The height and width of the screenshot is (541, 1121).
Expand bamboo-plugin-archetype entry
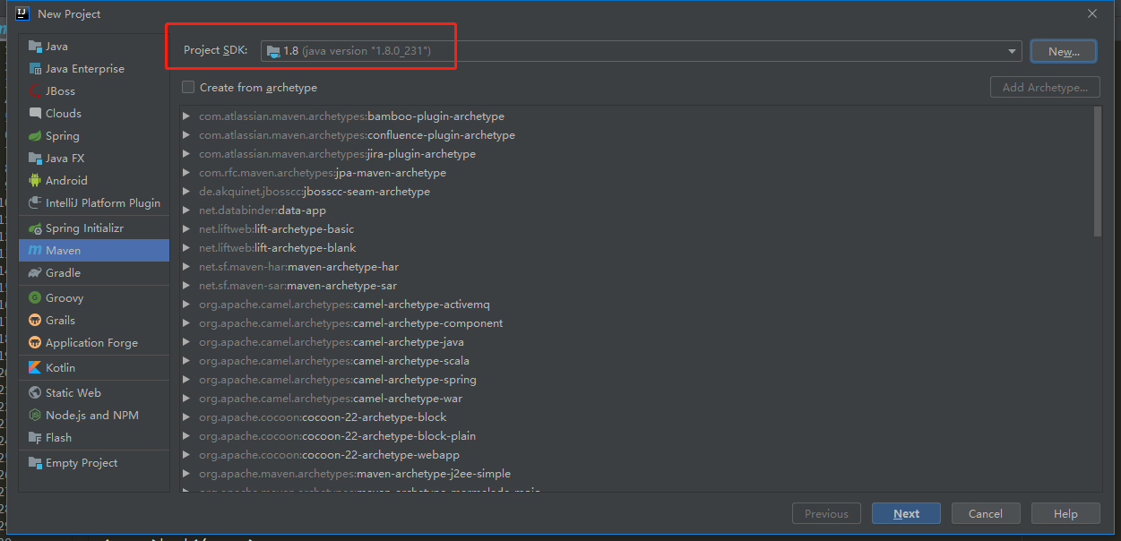pos(186,116)
